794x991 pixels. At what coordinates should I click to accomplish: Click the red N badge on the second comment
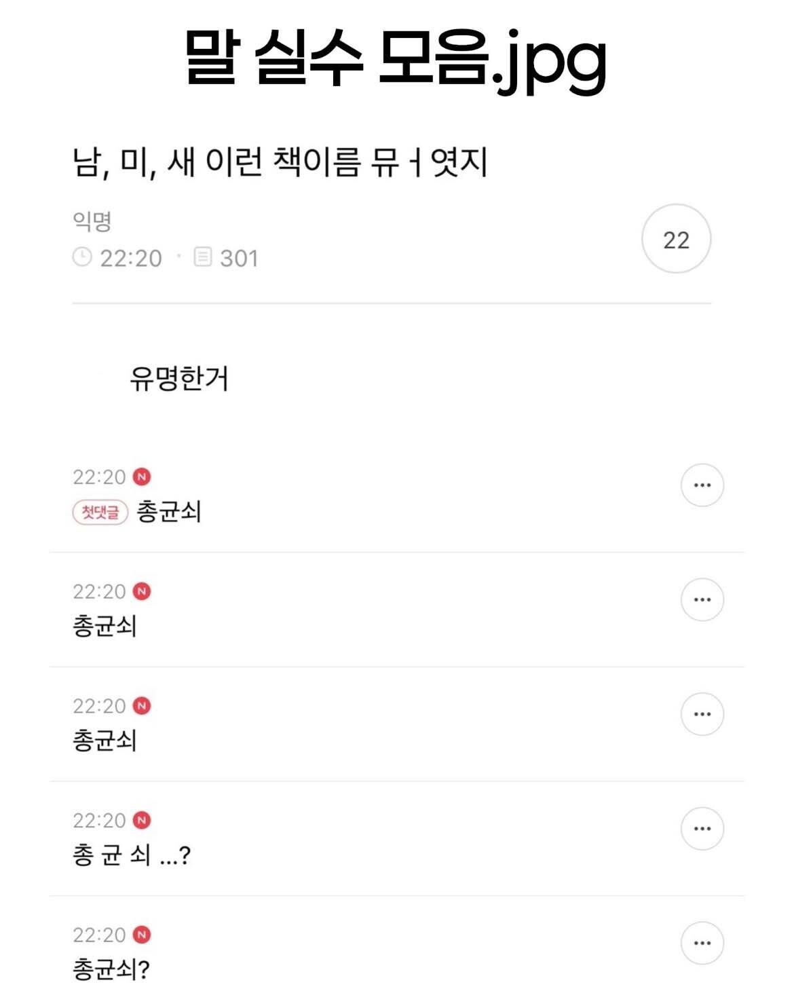[x=142, y=591]
